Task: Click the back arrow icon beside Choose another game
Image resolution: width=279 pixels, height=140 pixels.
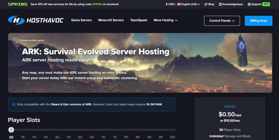Action: (x=15, y=40)
